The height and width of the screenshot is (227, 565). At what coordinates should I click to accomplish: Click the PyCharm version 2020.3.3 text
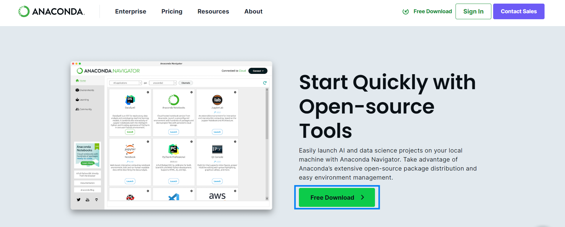click(173, 162)
